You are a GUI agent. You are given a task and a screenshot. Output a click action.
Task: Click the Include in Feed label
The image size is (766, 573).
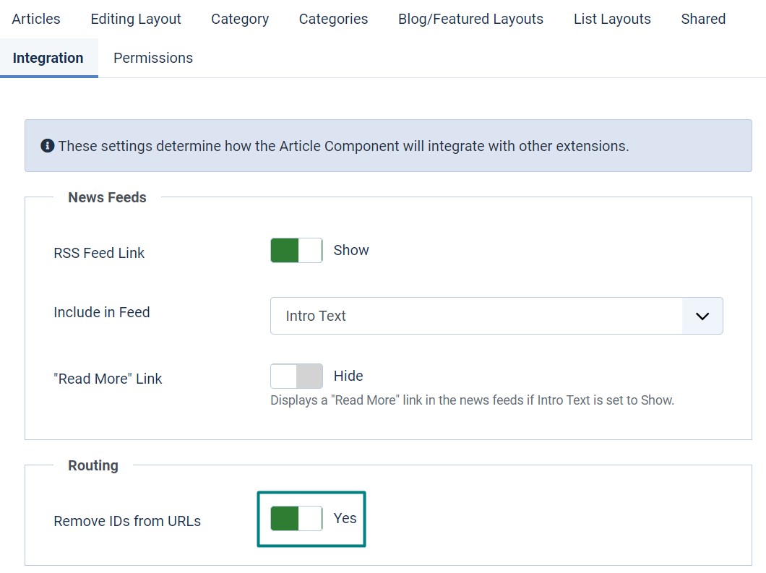click(x=102, y=312)
